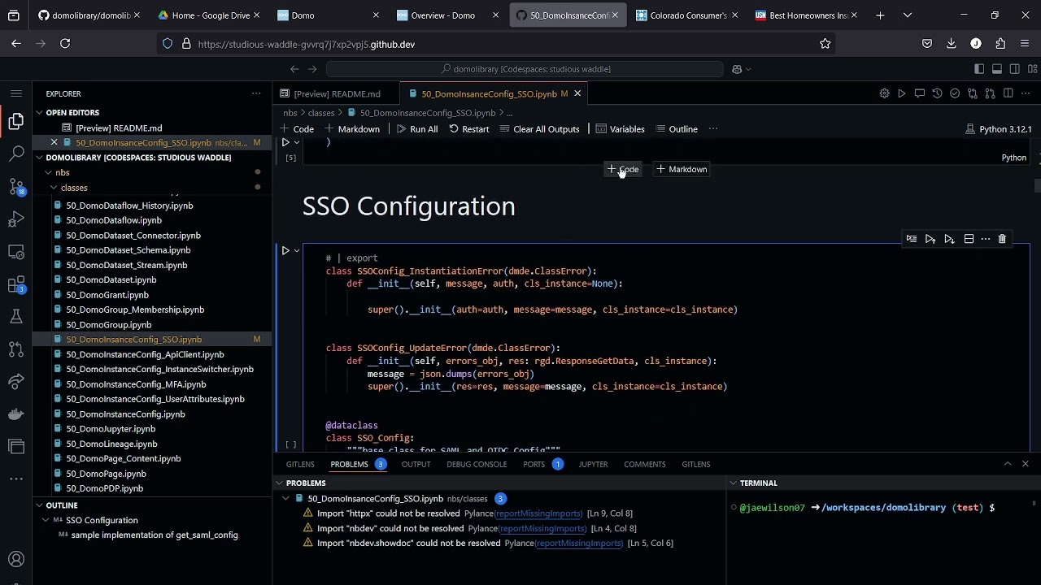Click command center search box
Screen dimensions: 1041x585
pos(525,69)
